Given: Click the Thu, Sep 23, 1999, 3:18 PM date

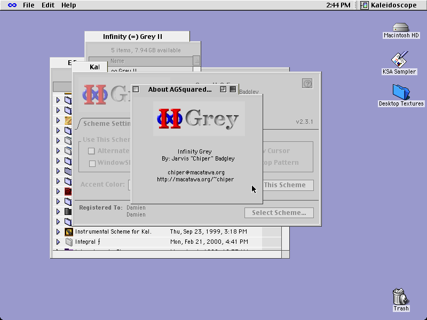Looking at the screenshot, I should tap(209, 231).
